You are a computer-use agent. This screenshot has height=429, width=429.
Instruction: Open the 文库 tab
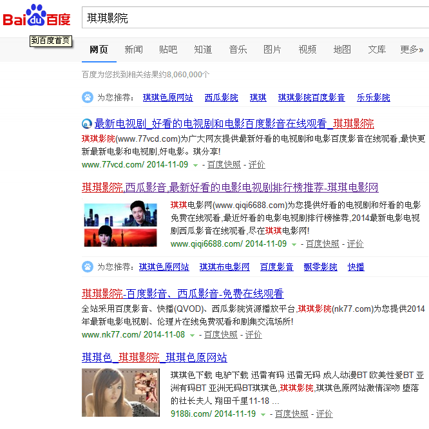(x=377, y=50)
